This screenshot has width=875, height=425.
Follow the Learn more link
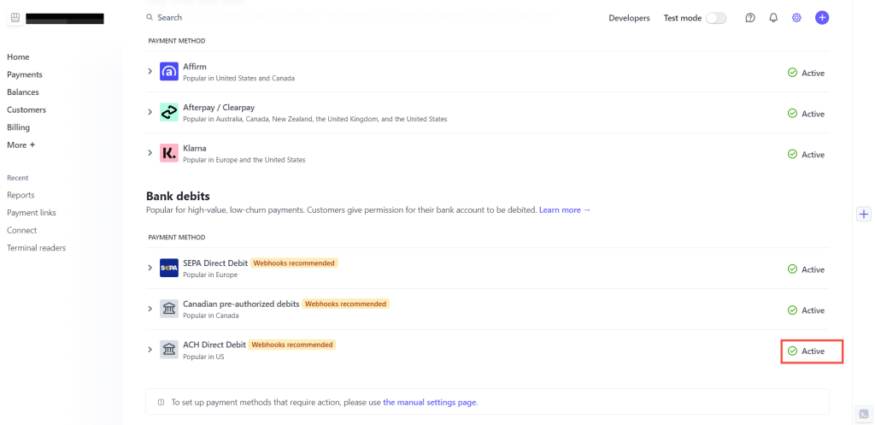[564, 210]
